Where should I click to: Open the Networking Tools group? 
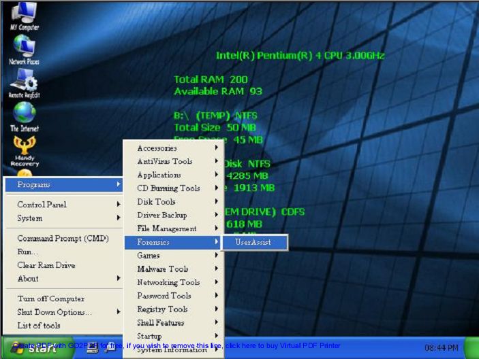(x=174, y=282)
